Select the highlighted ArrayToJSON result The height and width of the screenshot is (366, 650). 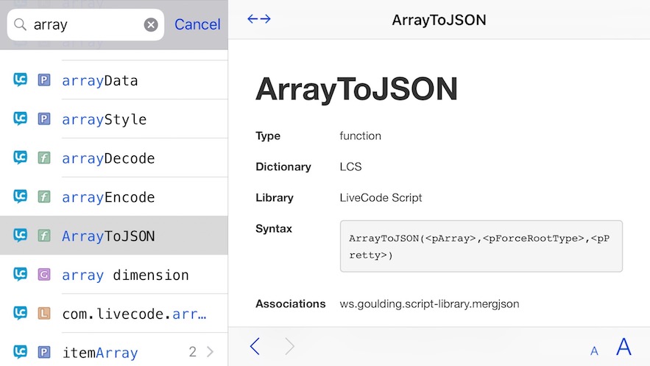tap(108, 236)
